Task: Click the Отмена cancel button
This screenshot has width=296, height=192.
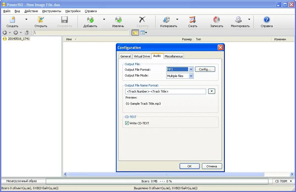Action: point(212,166)
